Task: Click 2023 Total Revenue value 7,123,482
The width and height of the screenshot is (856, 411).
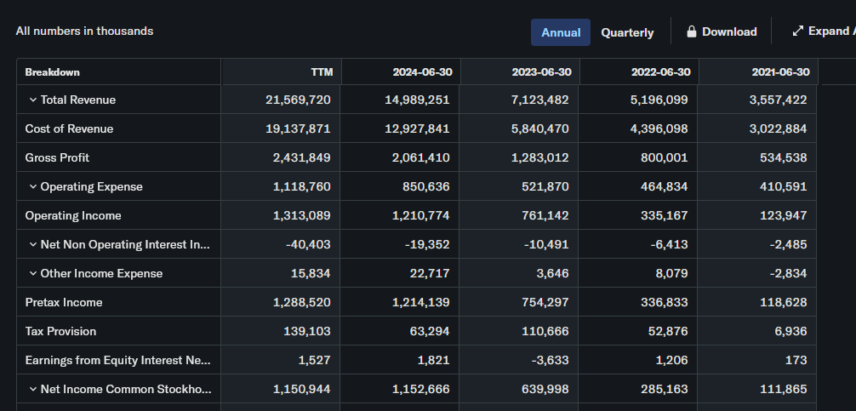Action: click(x=539, y=100)
